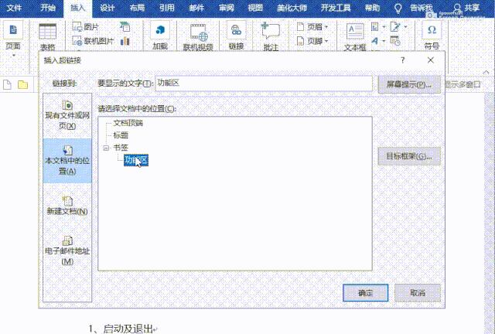Click the 要显示的文字 text field

click(x=264, y=83)
